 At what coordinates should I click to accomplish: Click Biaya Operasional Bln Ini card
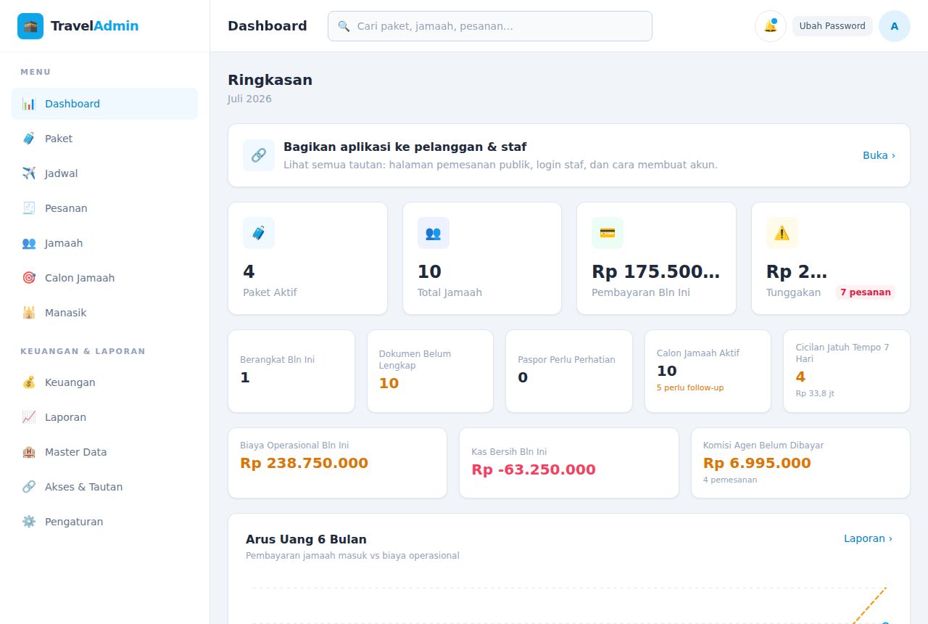pyautogui.click(x=338, y=463)
